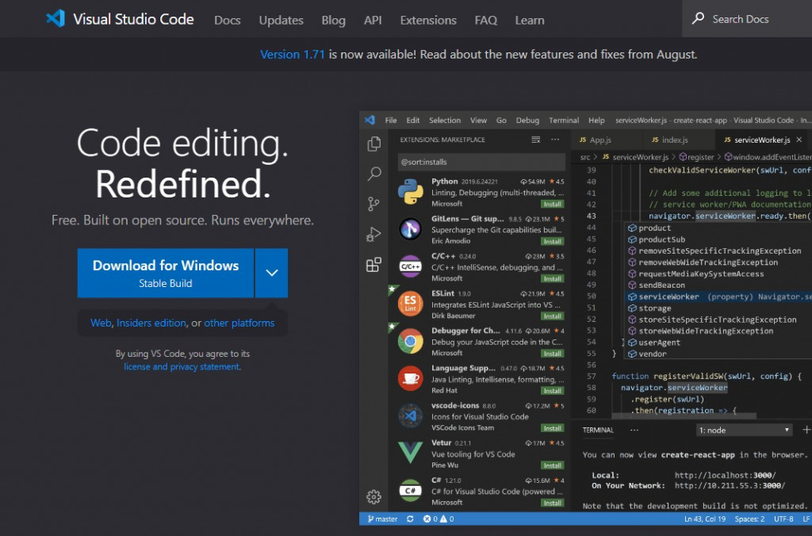Open the terminal panel ellipsis menu
Image resolution: width=812 pixels, height=536 pixels.
(x=634, y=430)
